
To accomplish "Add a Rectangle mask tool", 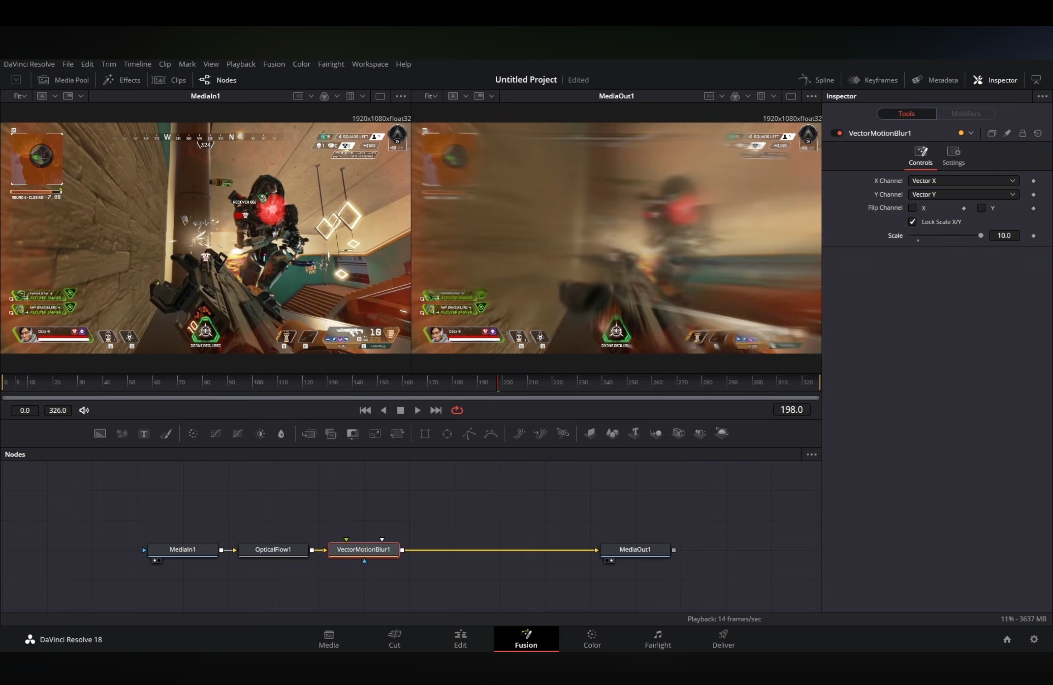I will pos(425,433).
